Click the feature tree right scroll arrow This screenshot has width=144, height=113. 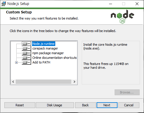[x=74, y=82]
